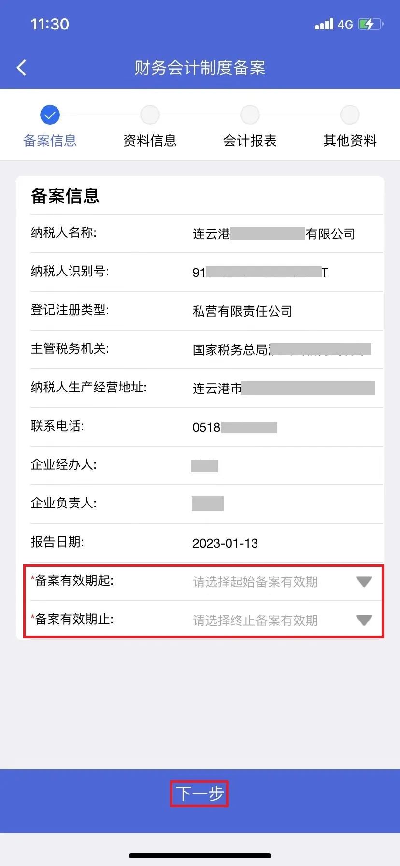Tap the iOS home indicator bar
The width and height of the screenshot is (400, 866).
pyautogui.click(x=200, y=855)
